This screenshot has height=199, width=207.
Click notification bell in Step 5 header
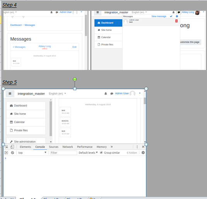105,94
